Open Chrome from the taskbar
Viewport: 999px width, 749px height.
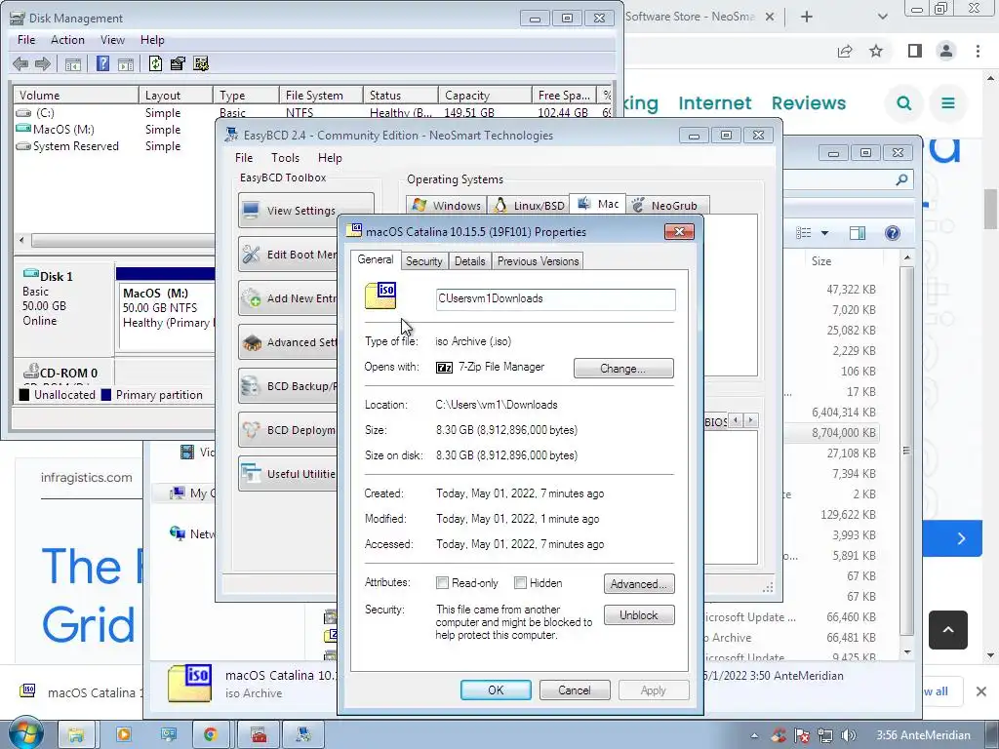point(211,734)
